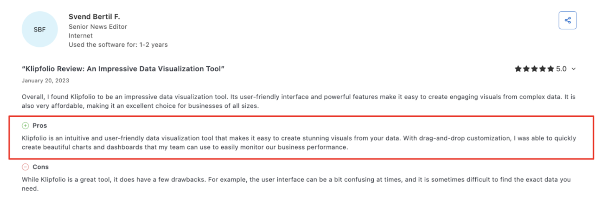Click the 'Used the software for: 1-2 years' line
The image size is (602, 206).
click(x=118, y=45)
